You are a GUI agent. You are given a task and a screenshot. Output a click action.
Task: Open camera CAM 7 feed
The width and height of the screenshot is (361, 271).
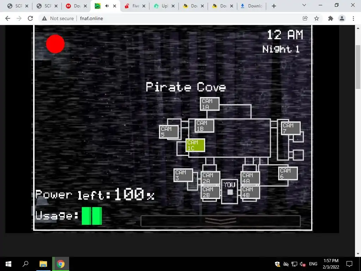(291, 128)
